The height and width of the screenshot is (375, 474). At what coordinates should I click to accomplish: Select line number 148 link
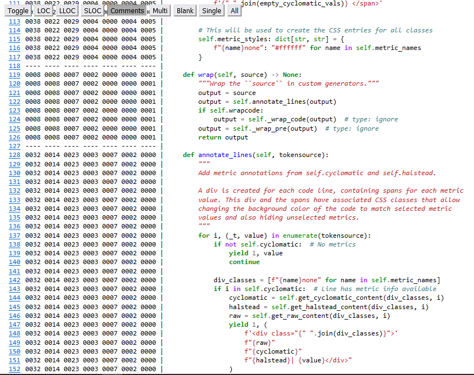click(14, 333)
